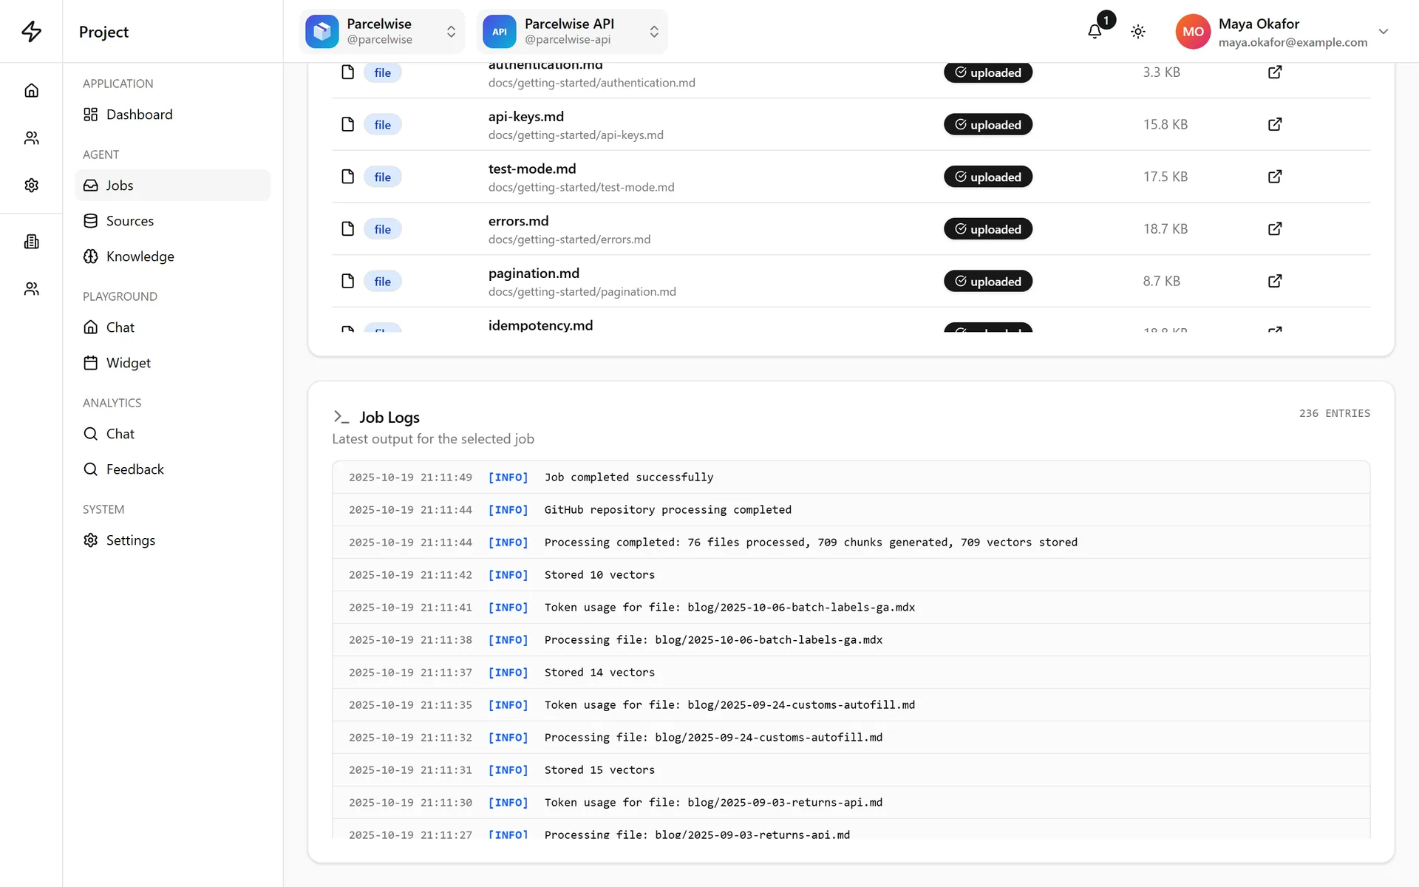
Task: Click the file icon in errors.md row
Action: coord(347,229)
